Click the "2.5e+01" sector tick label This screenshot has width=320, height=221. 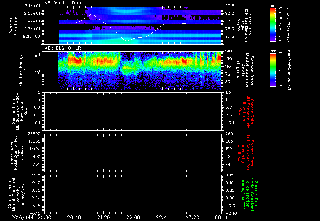(x=32, y=13)
